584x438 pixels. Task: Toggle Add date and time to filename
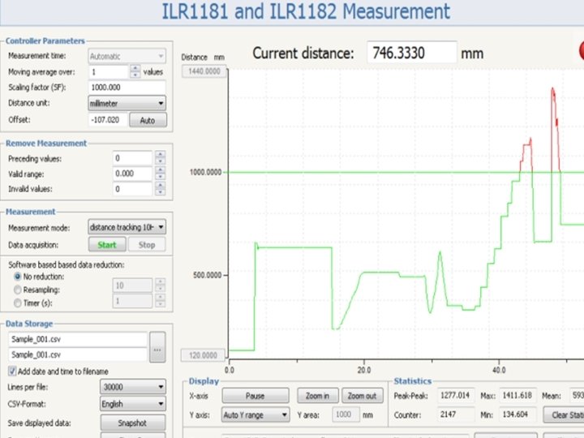click(x=12, y=371)
